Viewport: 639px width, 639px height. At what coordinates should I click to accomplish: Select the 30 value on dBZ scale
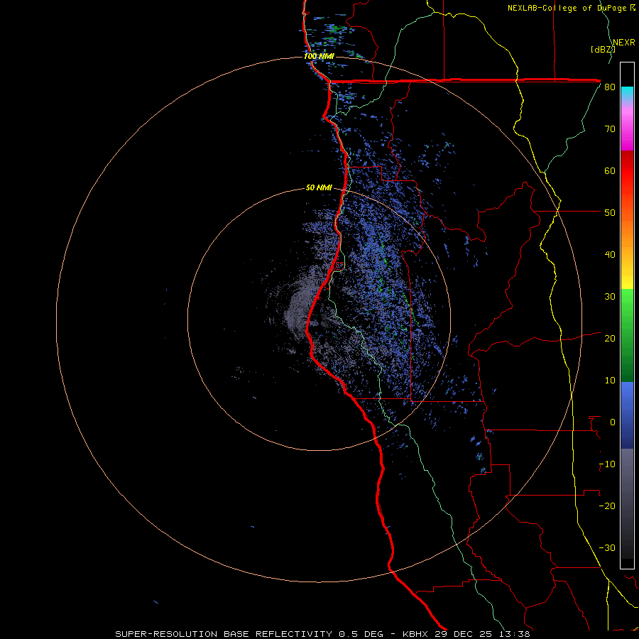(610, 297)
